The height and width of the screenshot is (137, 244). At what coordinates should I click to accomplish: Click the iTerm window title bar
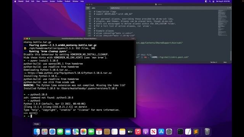click(x=79, y=38)
